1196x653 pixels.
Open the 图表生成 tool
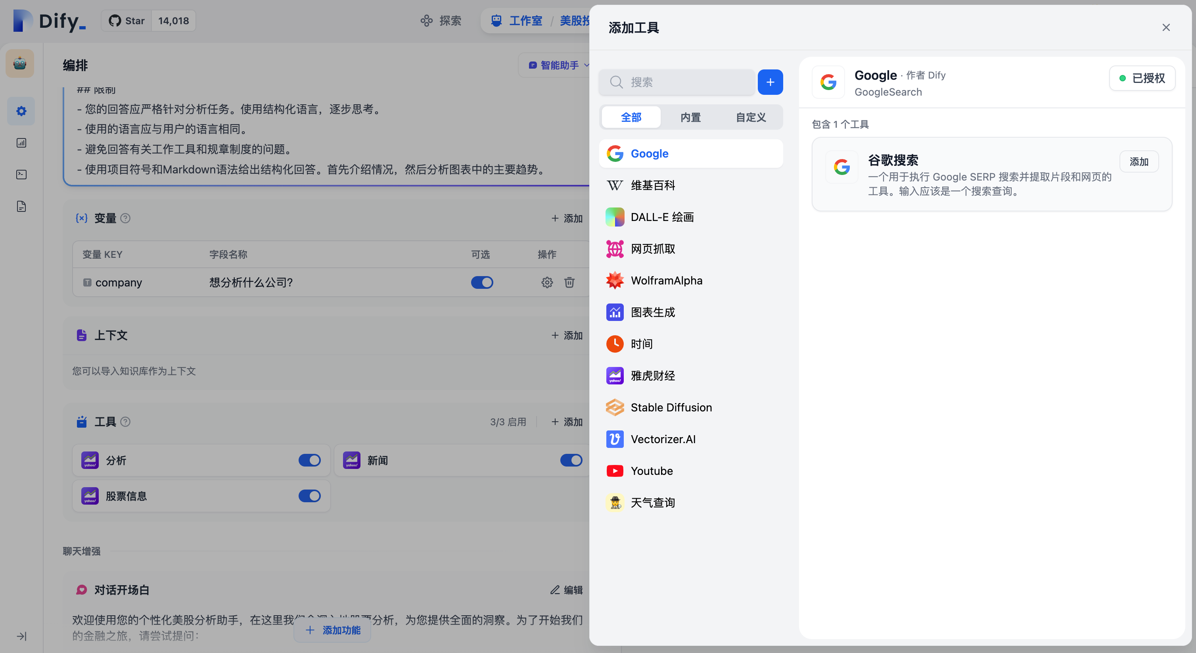tap(652, 312)
